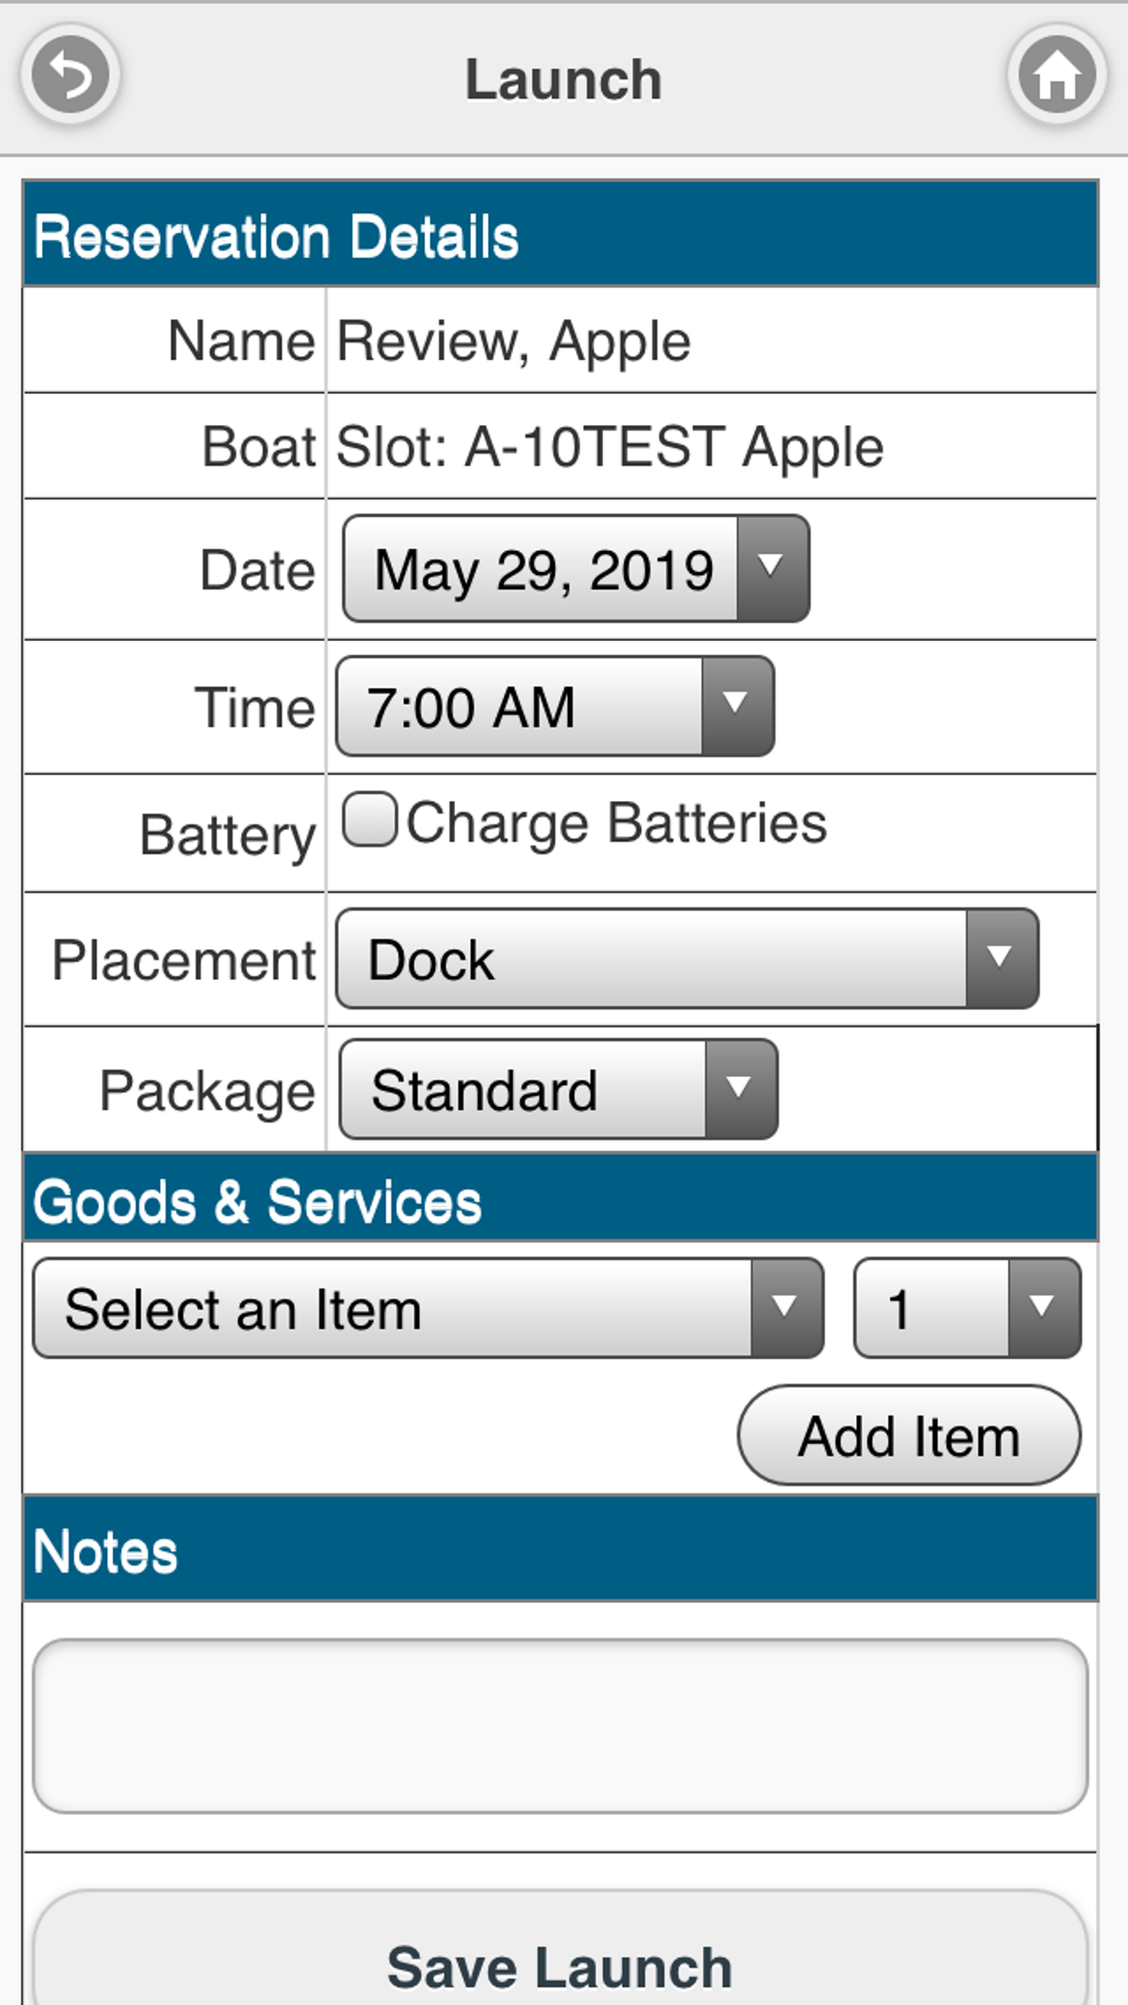The image size is (1128, 2005).
Task: Change the 7:00 AM time selector
Action: (x=519, y=706)
